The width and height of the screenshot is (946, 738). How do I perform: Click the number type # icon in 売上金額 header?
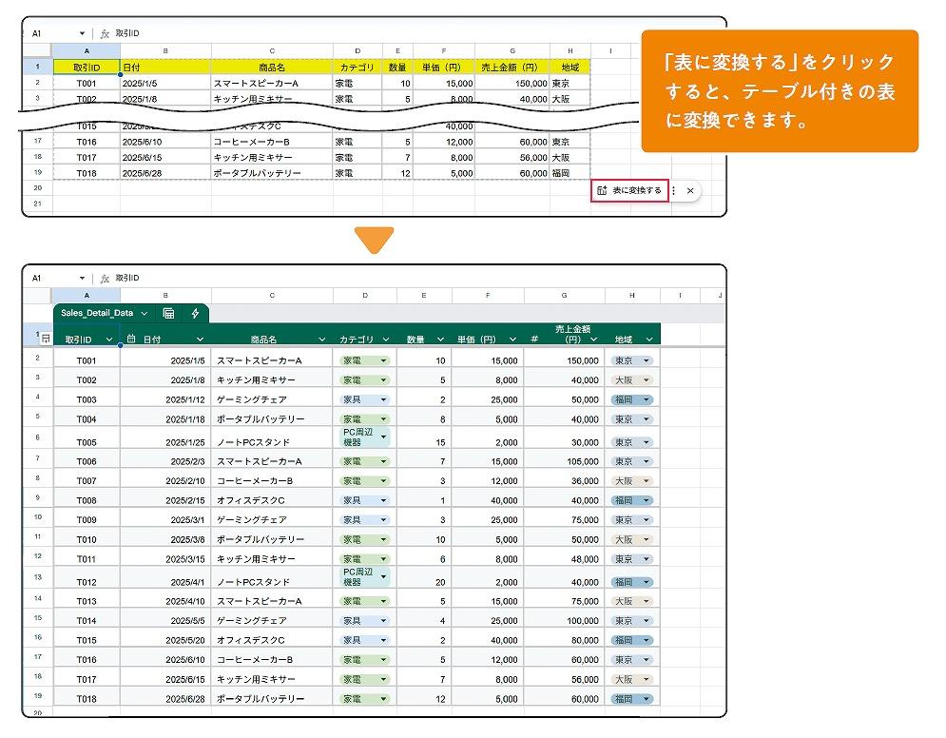click(x=534, y=340)
